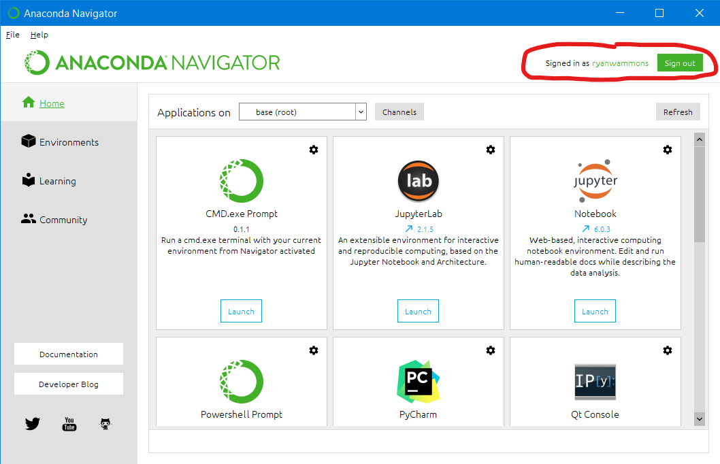Open the Developer Blog button
The height and width of the screenshot is (464, 720).
[69, 384]
